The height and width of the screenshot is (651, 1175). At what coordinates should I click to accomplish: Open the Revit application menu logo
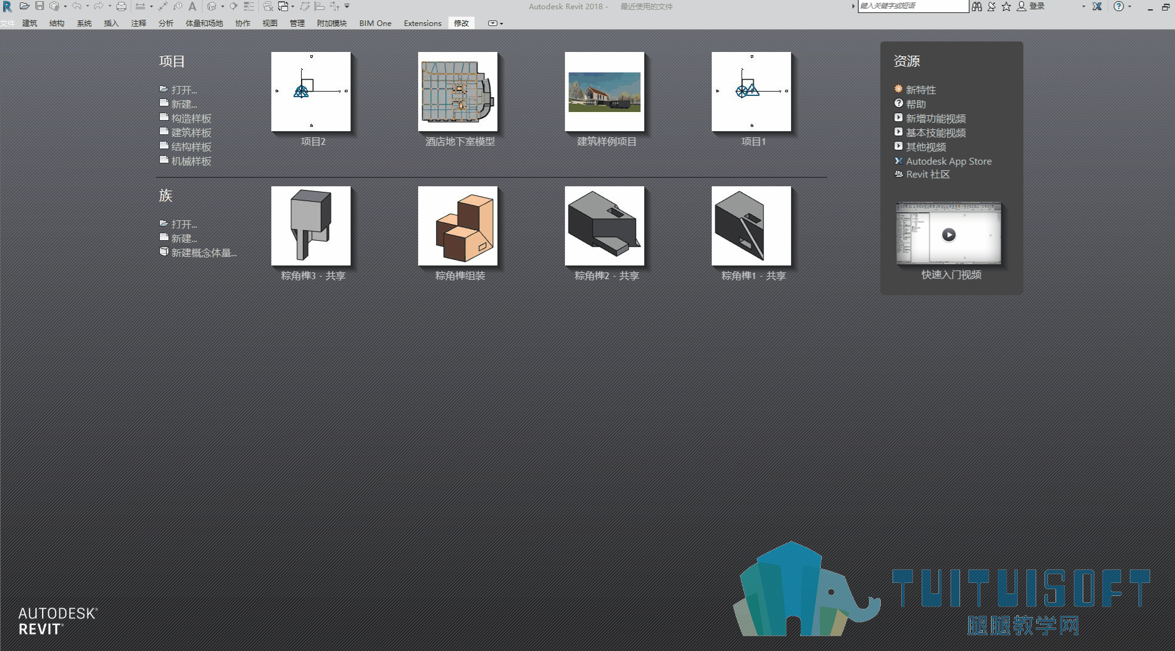[7, 6]
